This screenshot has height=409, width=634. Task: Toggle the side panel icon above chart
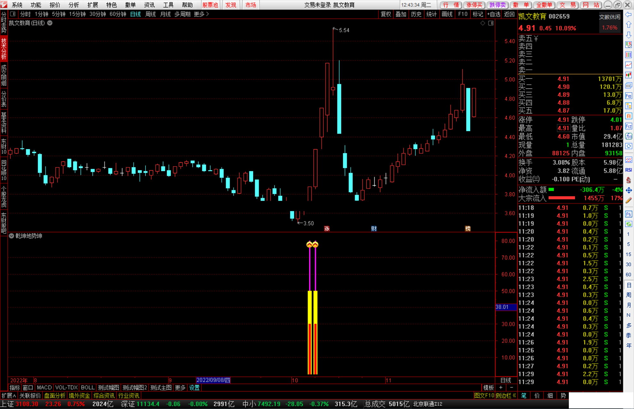(x=491, y=23)
